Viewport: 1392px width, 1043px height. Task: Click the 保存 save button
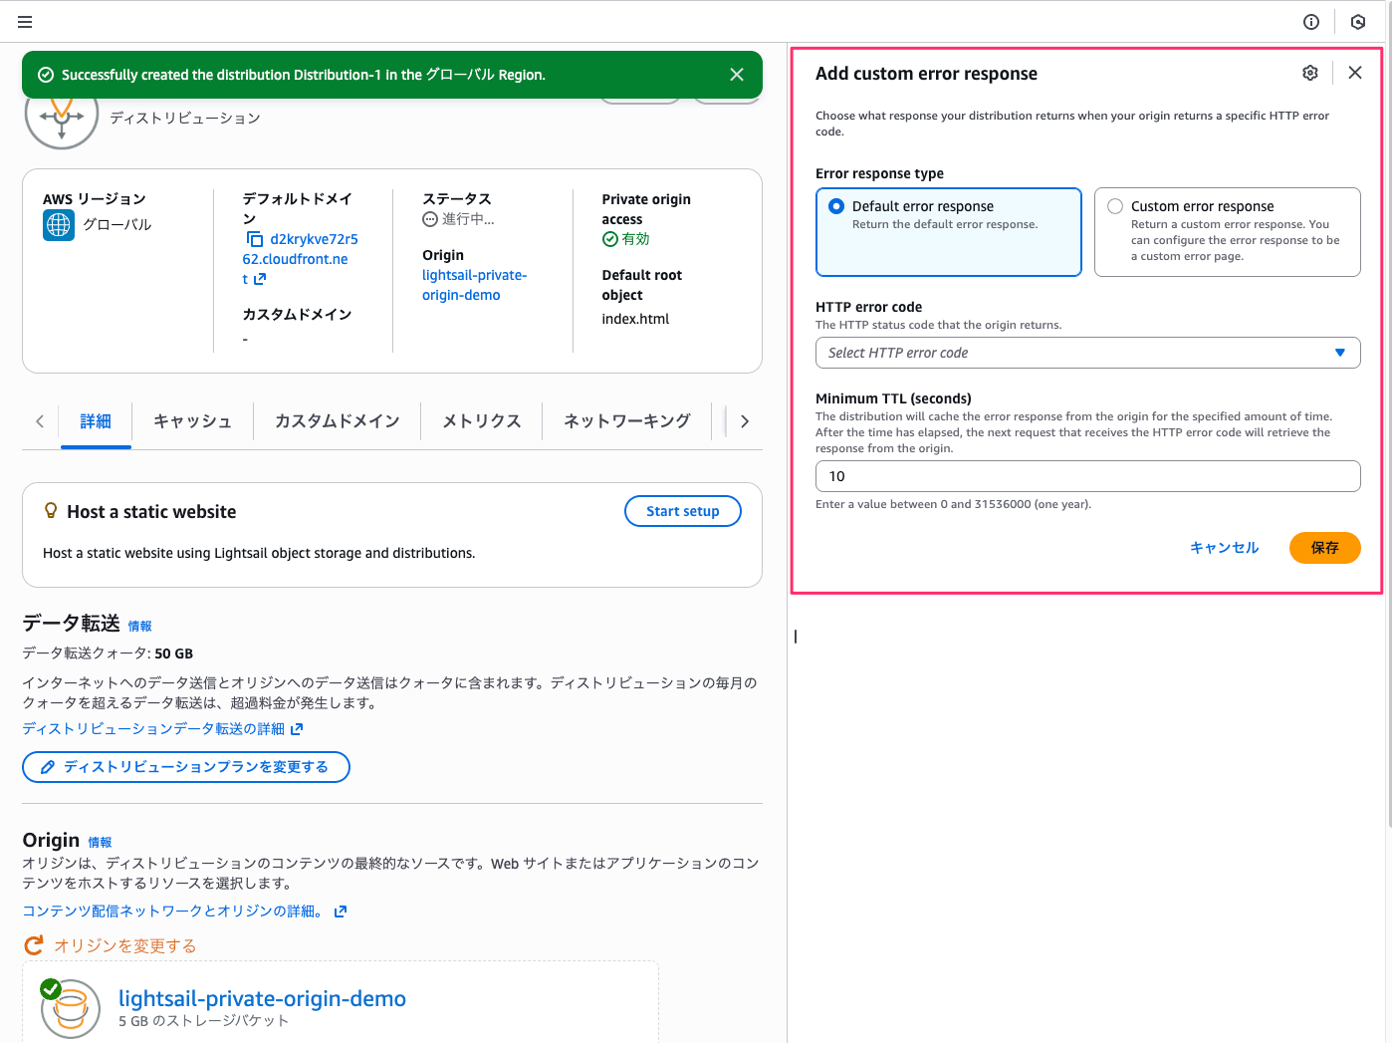pyautogui.click(x=1325, y=548)
